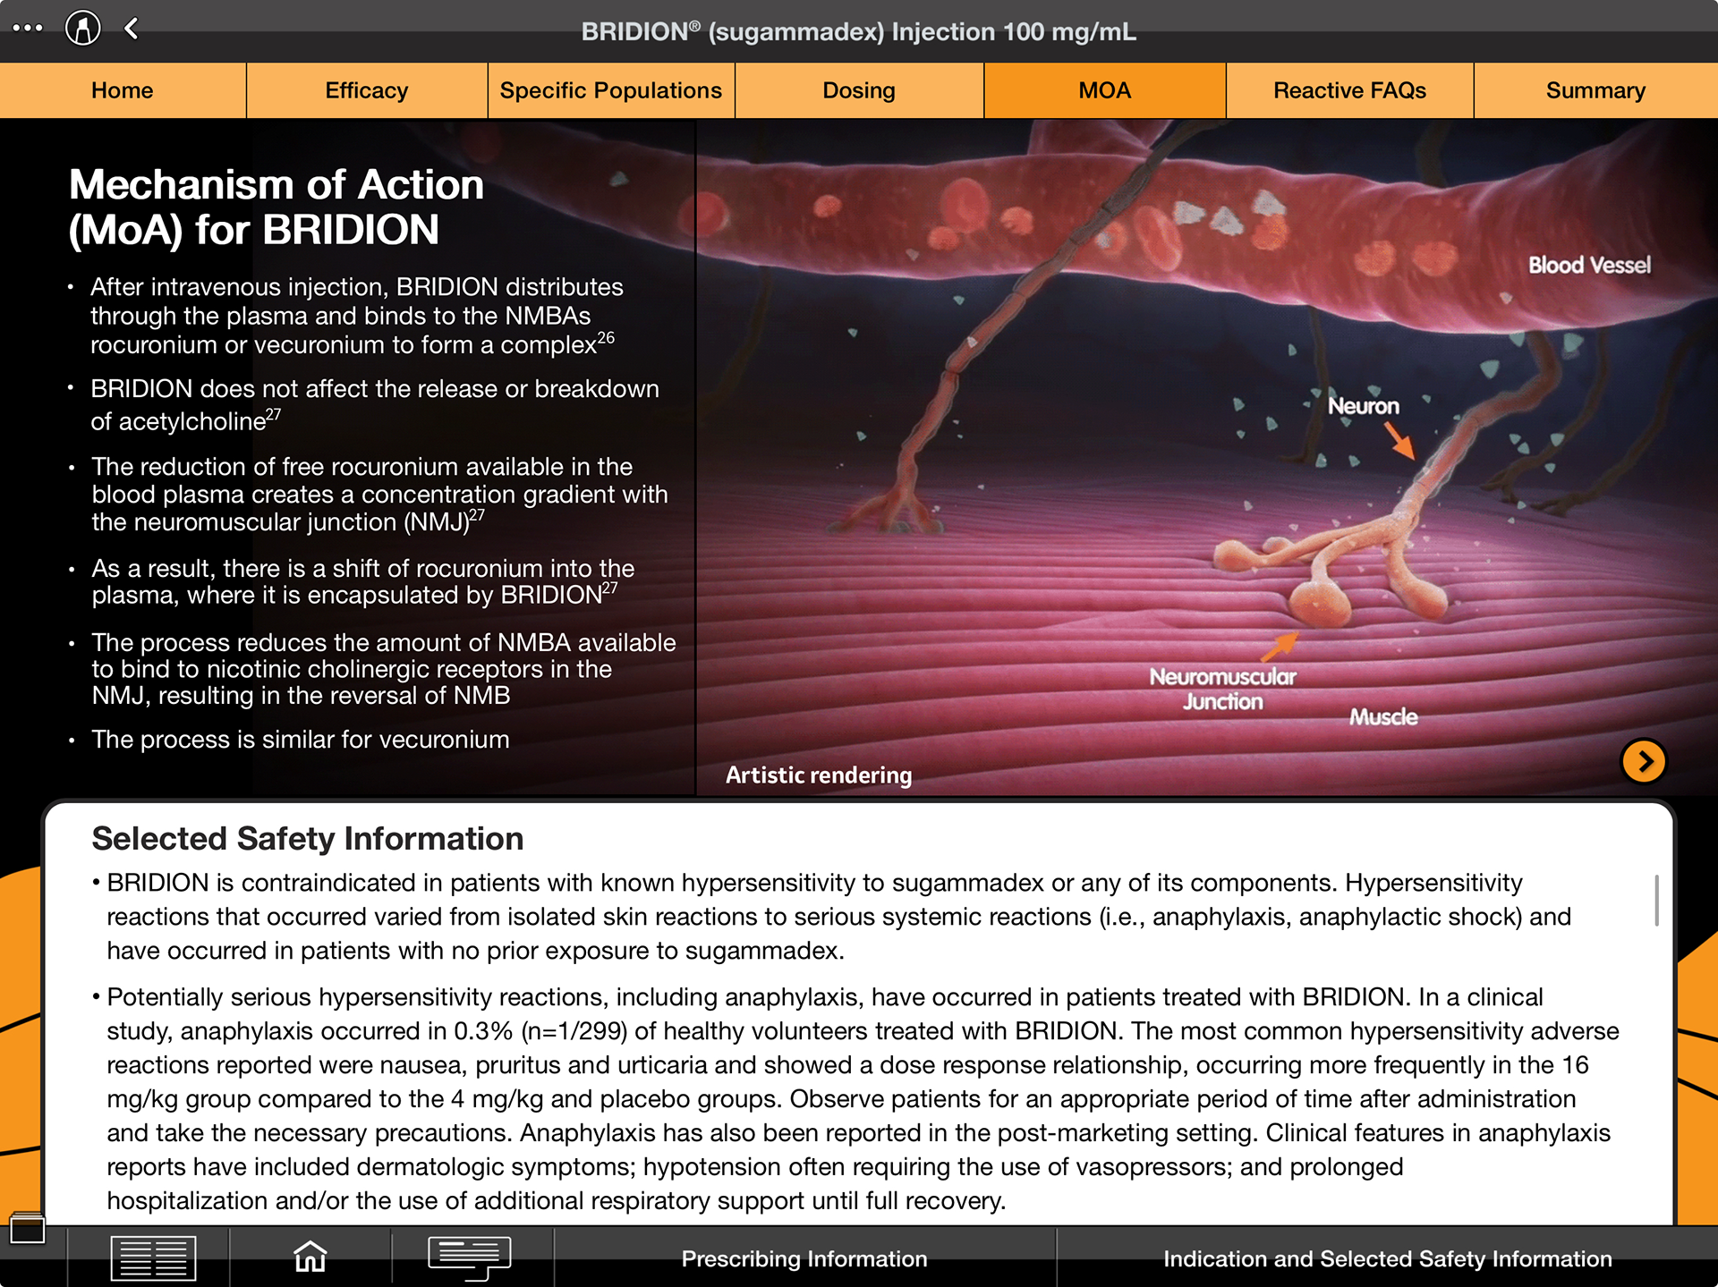Tap reference 27 after encapsulated by BRIDION
The width and height of the screenshot is (1718, 1287).
click(609, 588)
